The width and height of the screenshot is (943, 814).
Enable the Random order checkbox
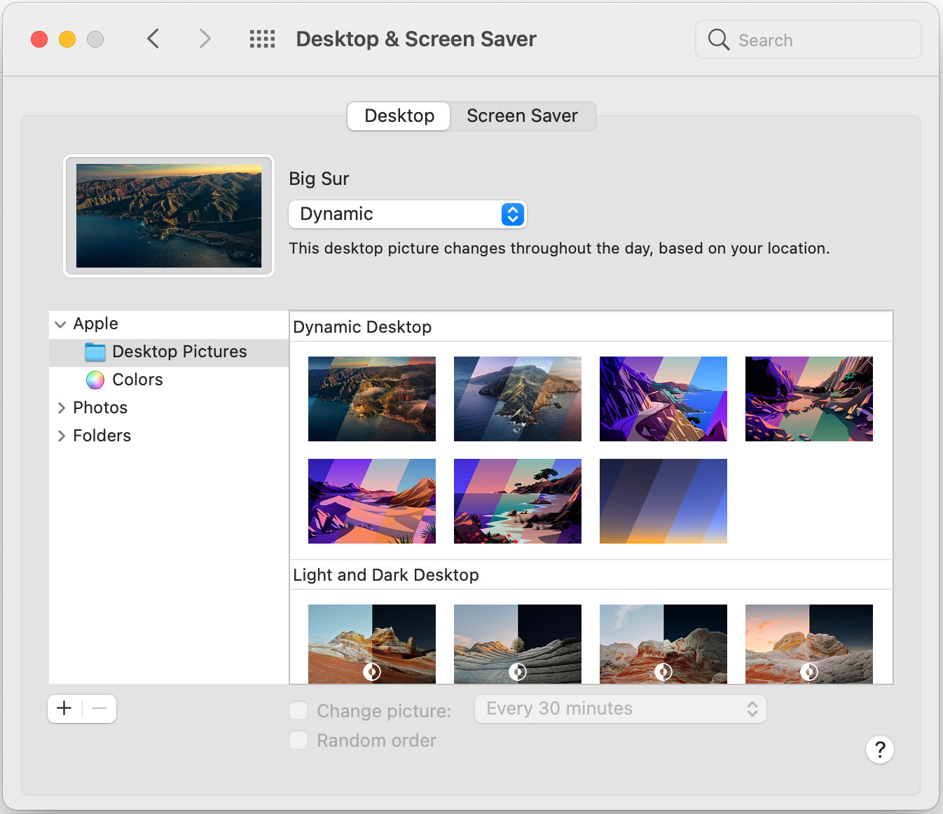pyautogui.click(x=298, y=740)
